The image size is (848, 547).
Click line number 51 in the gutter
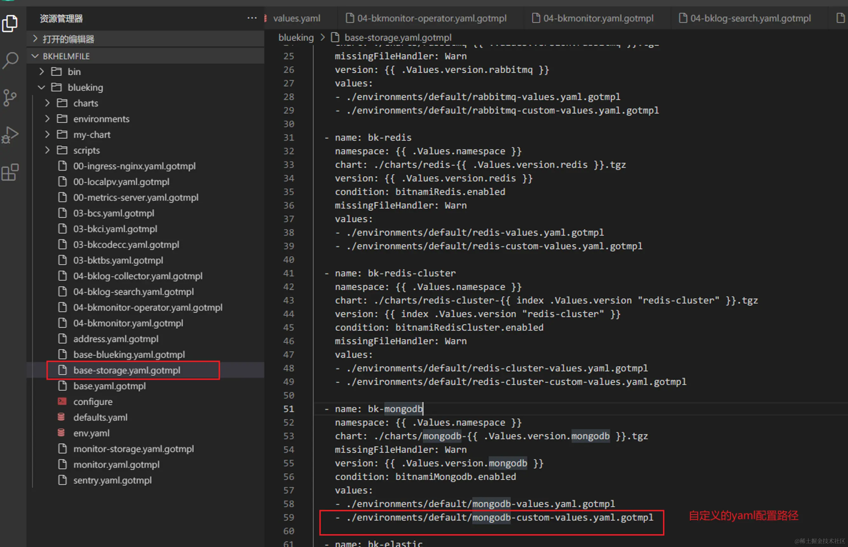pos(289,409)
